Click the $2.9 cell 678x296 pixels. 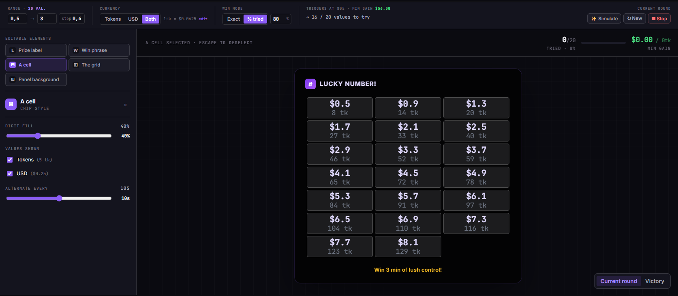coord(340,154)
